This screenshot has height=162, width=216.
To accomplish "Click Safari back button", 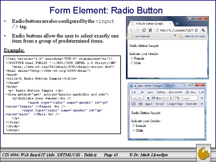I will tap(134, 98).
